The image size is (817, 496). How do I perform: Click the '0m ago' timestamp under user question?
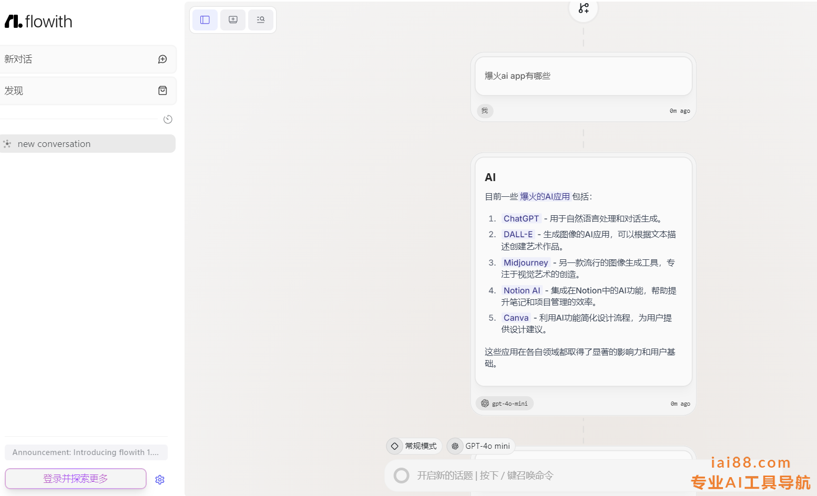(680, 111)
